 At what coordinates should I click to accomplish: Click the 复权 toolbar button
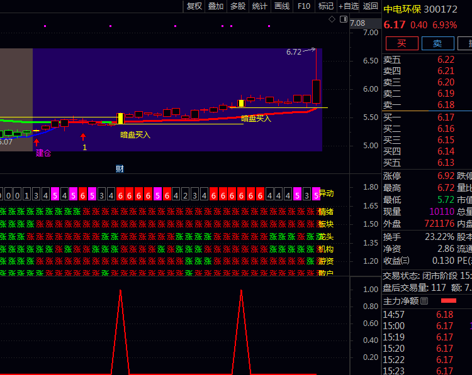click(x=194, y=6)
